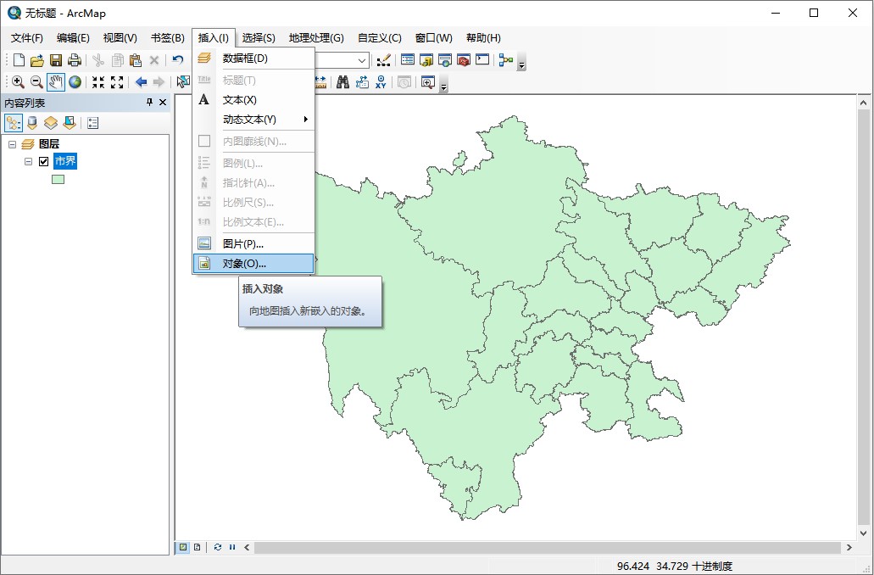Collapse the 市界 layer symbology
Viewport: 874px width, 575px height.
29,161
